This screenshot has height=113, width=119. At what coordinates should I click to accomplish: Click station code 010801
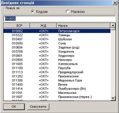[x=17, y=56]
